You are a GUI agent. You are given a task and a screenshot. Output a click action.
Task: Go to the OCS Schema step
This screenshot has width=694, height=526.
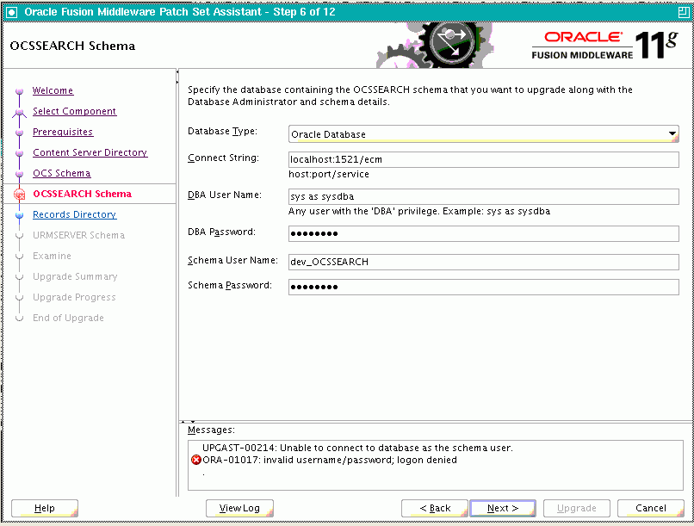[x=61, y=173]
